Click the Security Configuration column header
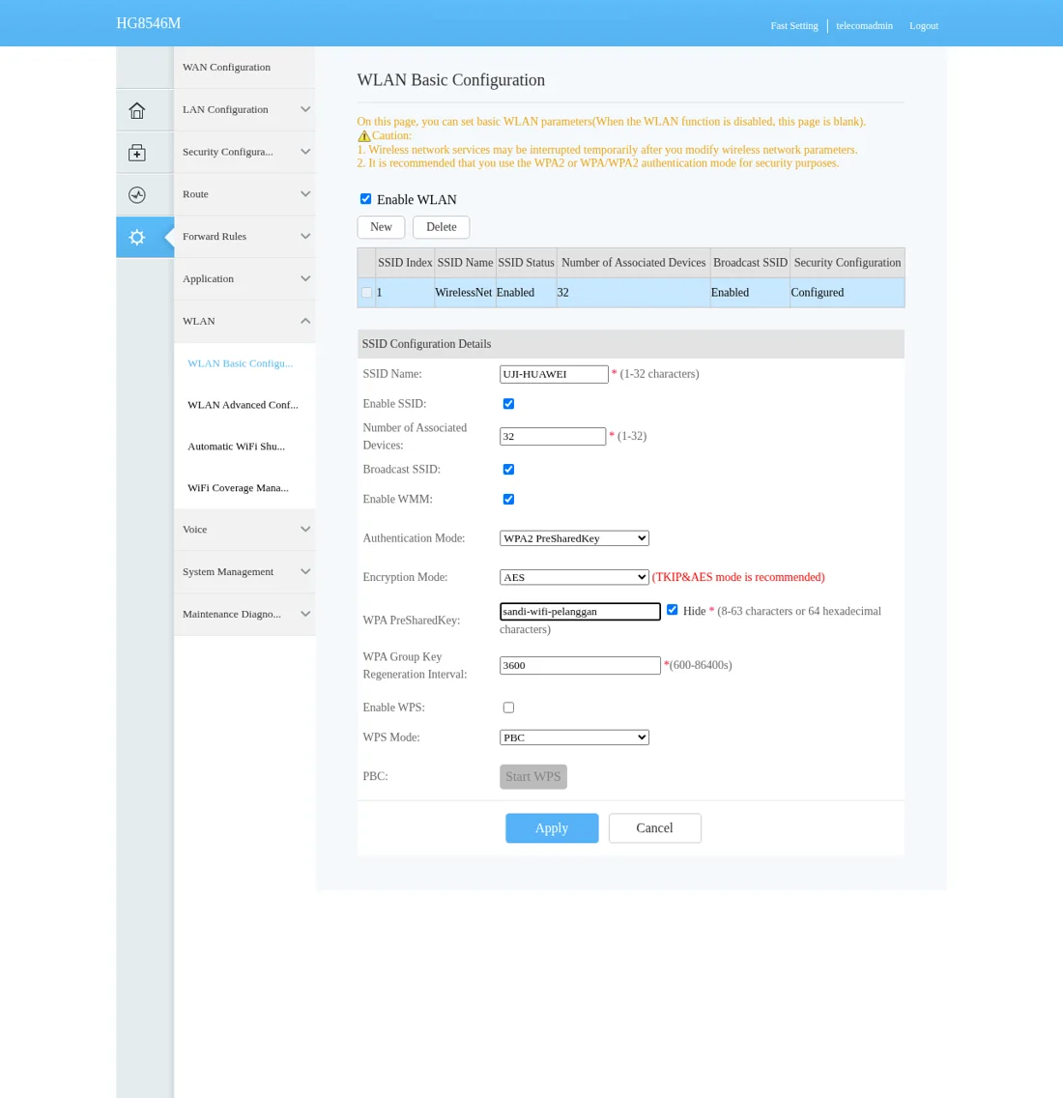 848,263
